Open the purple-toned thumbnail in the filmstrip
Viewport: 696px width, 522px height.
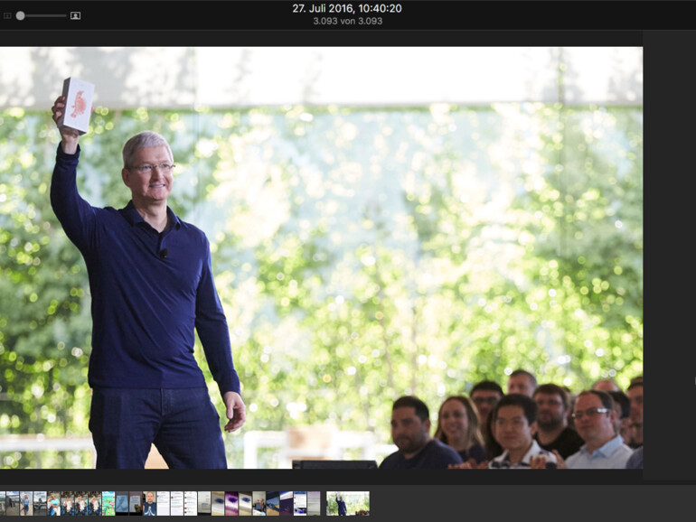231,503
